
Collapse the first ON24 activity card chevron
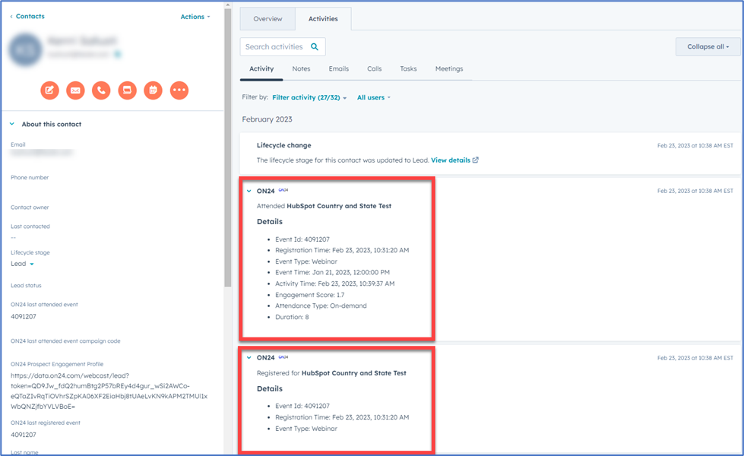pos(251,191)
